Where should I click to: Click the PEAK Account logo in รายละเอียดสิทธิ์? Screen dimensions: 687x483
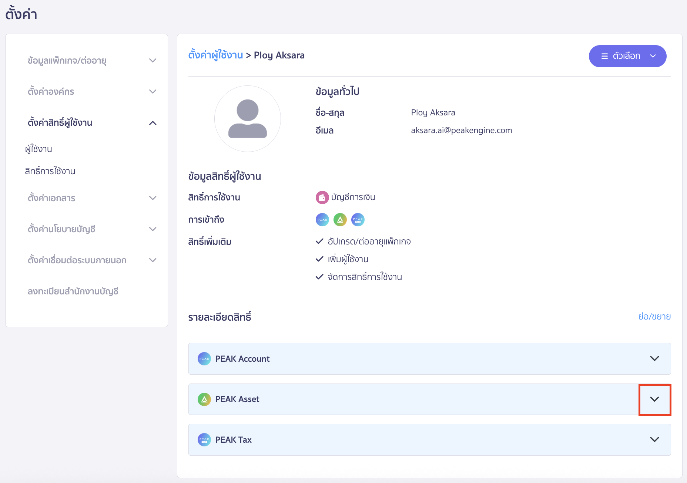point(204,358)
